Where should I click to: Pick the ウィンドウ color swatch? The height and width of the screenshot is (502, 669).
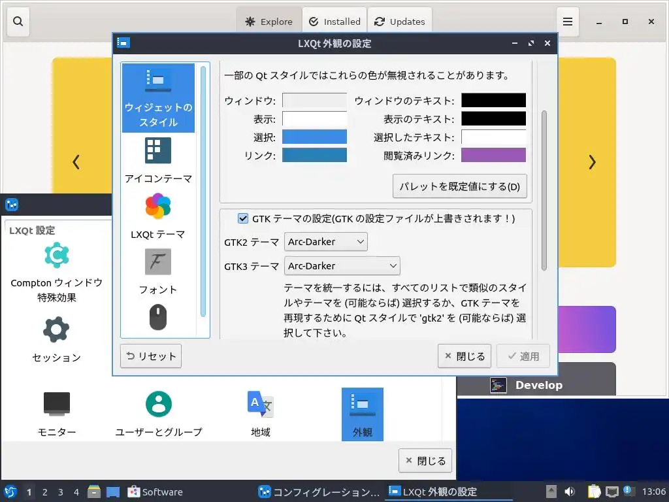point(314,100)
